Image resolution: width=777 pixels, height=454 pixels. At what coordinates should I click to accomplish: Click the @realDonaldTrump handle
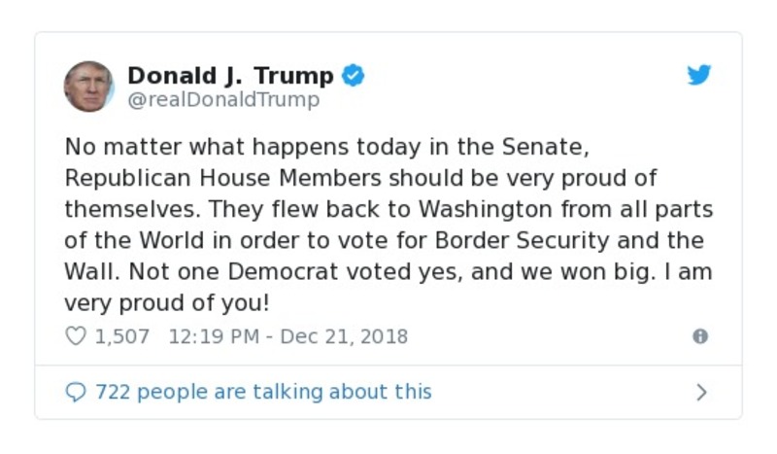pyautogui.click(x=223, y=100)
